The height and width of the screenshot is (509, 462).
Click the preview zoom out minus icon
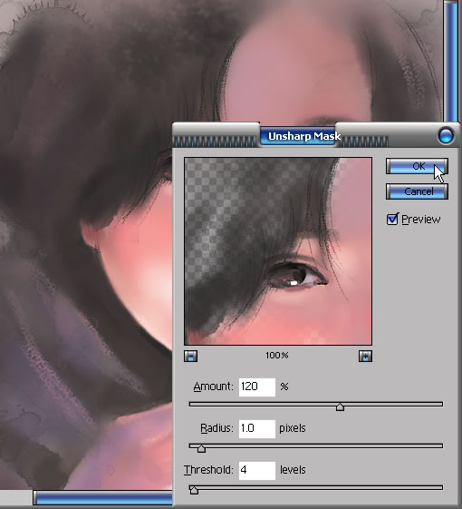(x=190, y=356)
